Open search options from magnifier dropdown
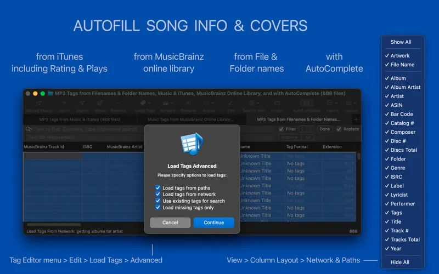Viewport: 439px width, 274px height. pos(29,129)
